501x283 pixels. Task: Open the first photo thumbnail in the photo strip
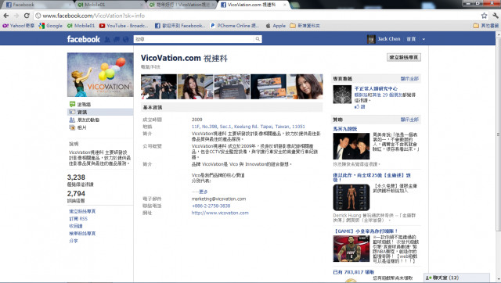pos(159,87)
